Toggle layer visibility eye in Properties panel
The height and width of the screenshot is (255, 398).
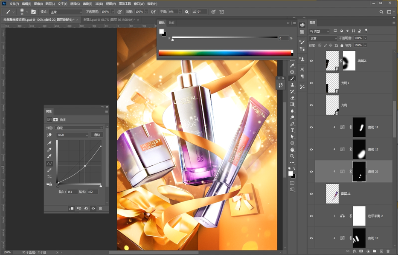coord(93,208)
